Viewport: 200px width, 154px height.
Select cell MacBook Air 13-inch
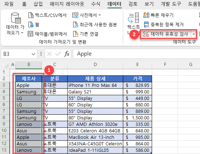95,137
